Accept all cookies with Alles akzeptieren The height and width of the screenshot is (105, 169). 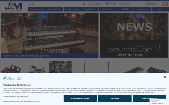150,98
